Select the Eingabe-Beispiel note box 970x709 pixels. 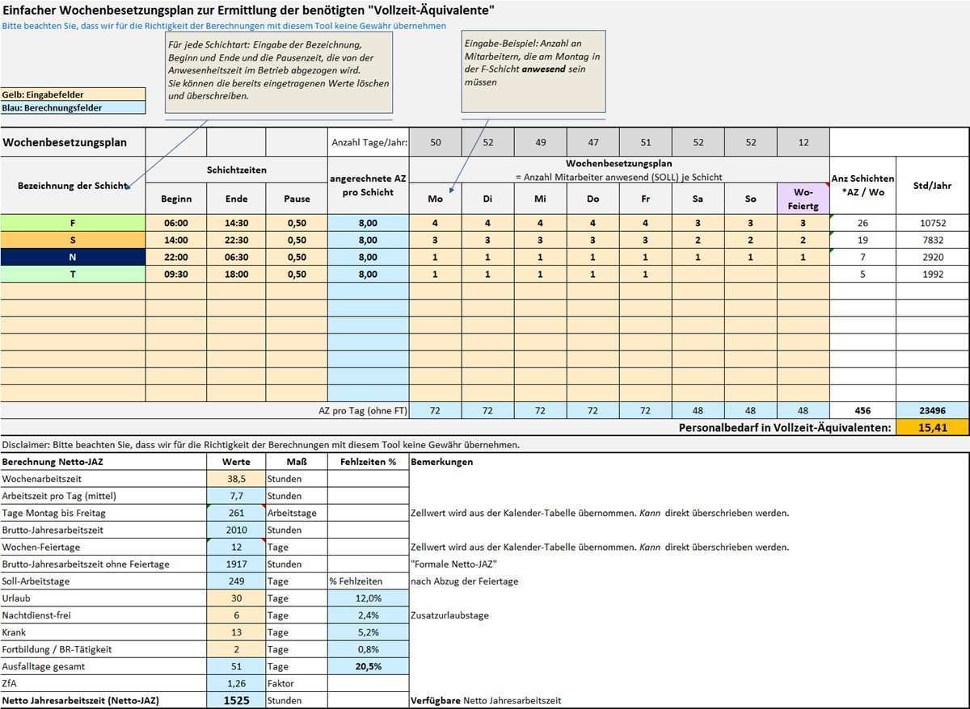533,71
